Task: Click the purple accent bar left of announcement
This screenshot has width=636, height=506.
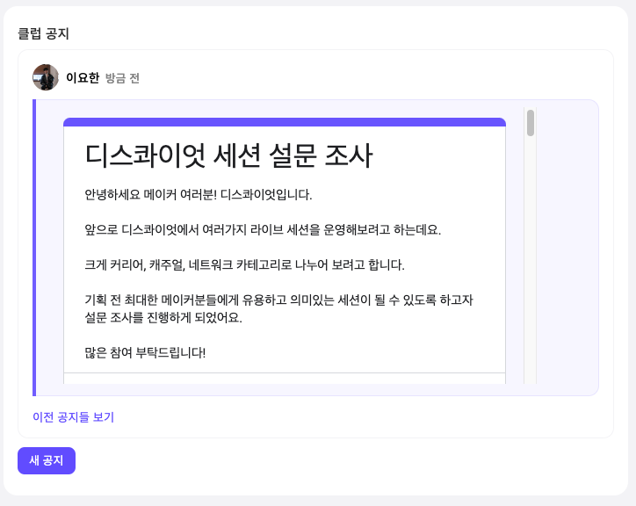Action: click(x=34, y=248)
